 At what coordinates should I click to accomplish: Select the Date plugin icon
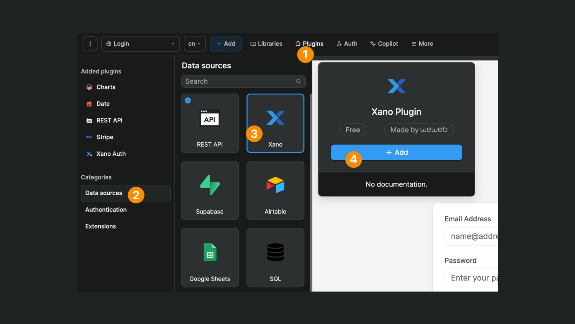pyautogui.click(x=89, y=103)
